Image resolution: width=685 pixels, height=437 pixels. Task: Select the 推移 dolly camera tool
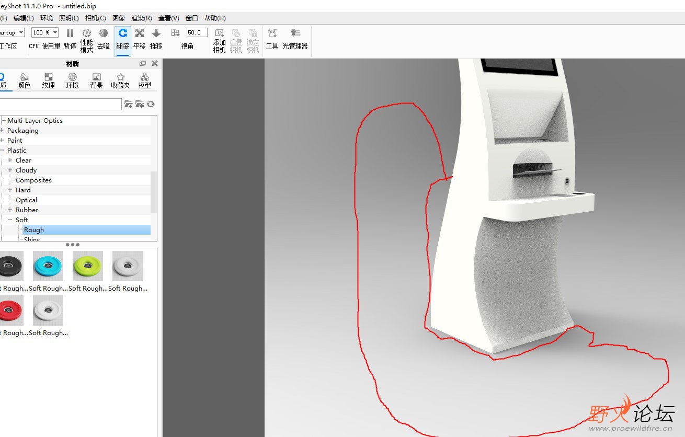156,39
